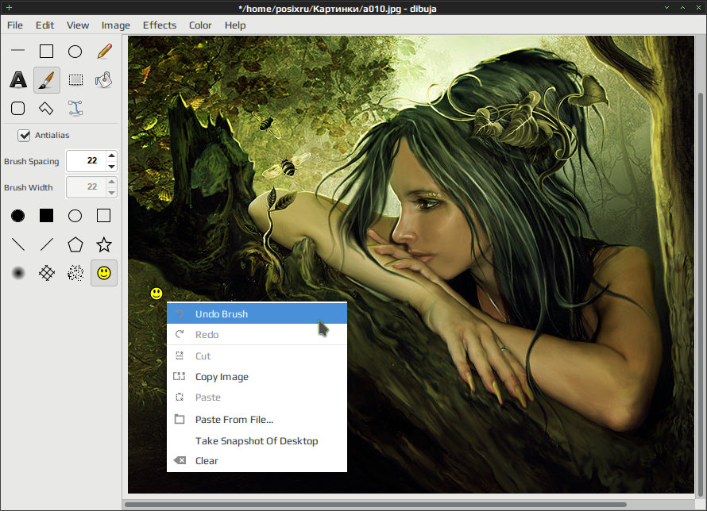Open the Effects menu
707x511 pixels.
coord(160,25)
